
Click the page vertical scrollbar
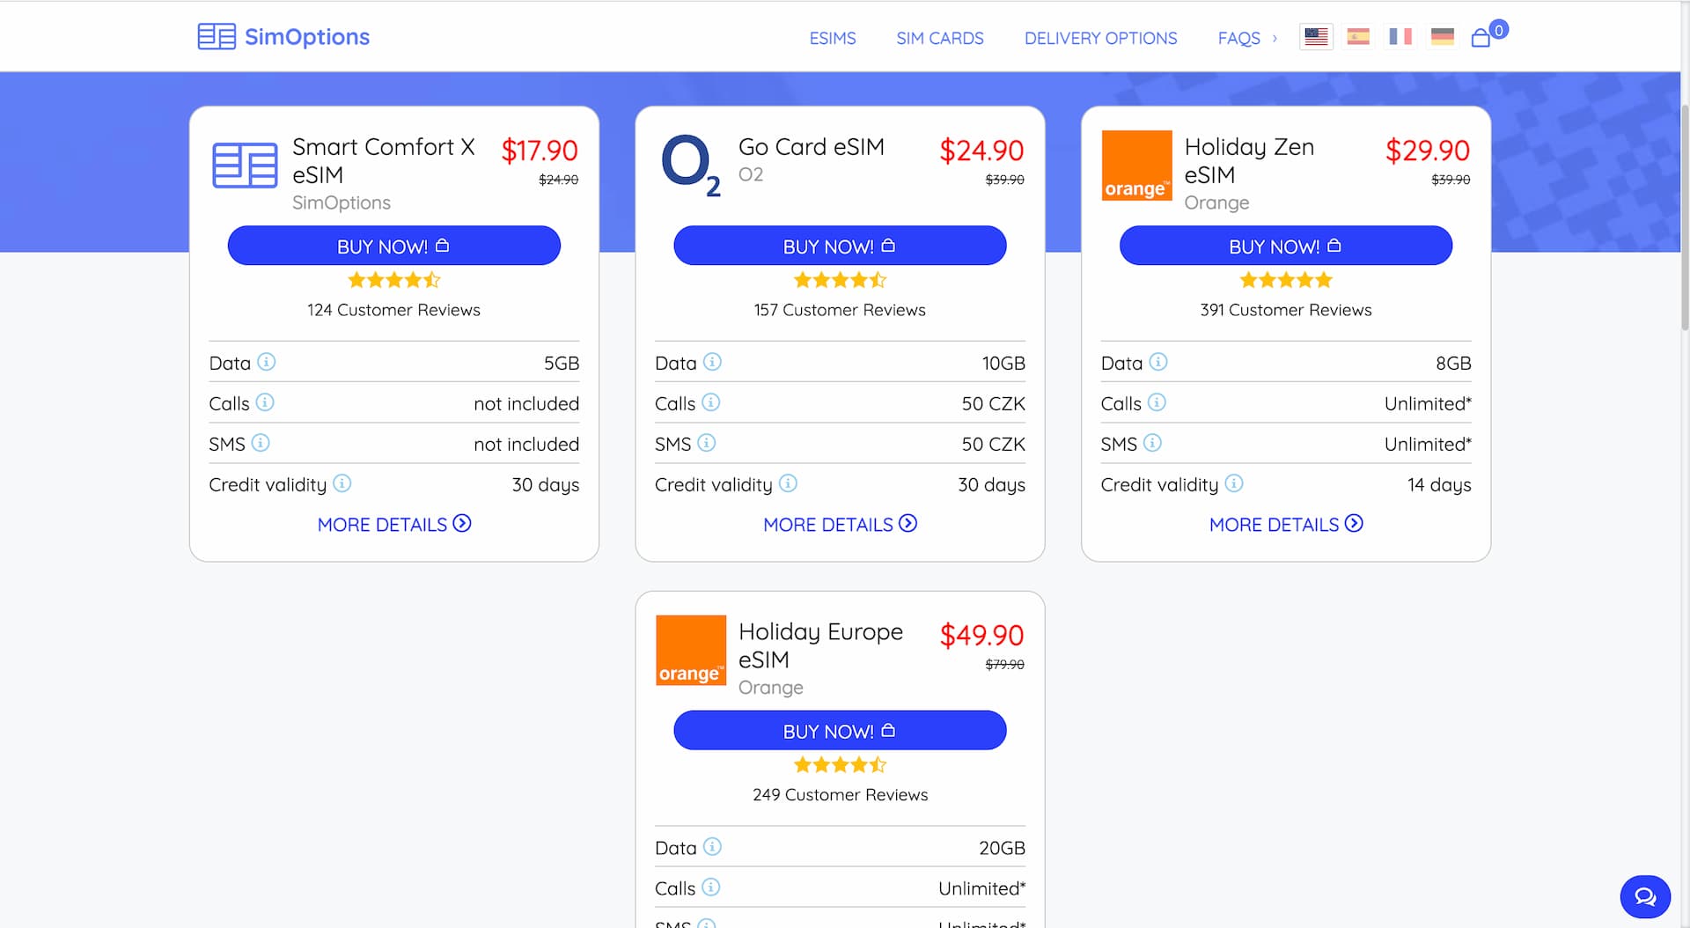1685,218
